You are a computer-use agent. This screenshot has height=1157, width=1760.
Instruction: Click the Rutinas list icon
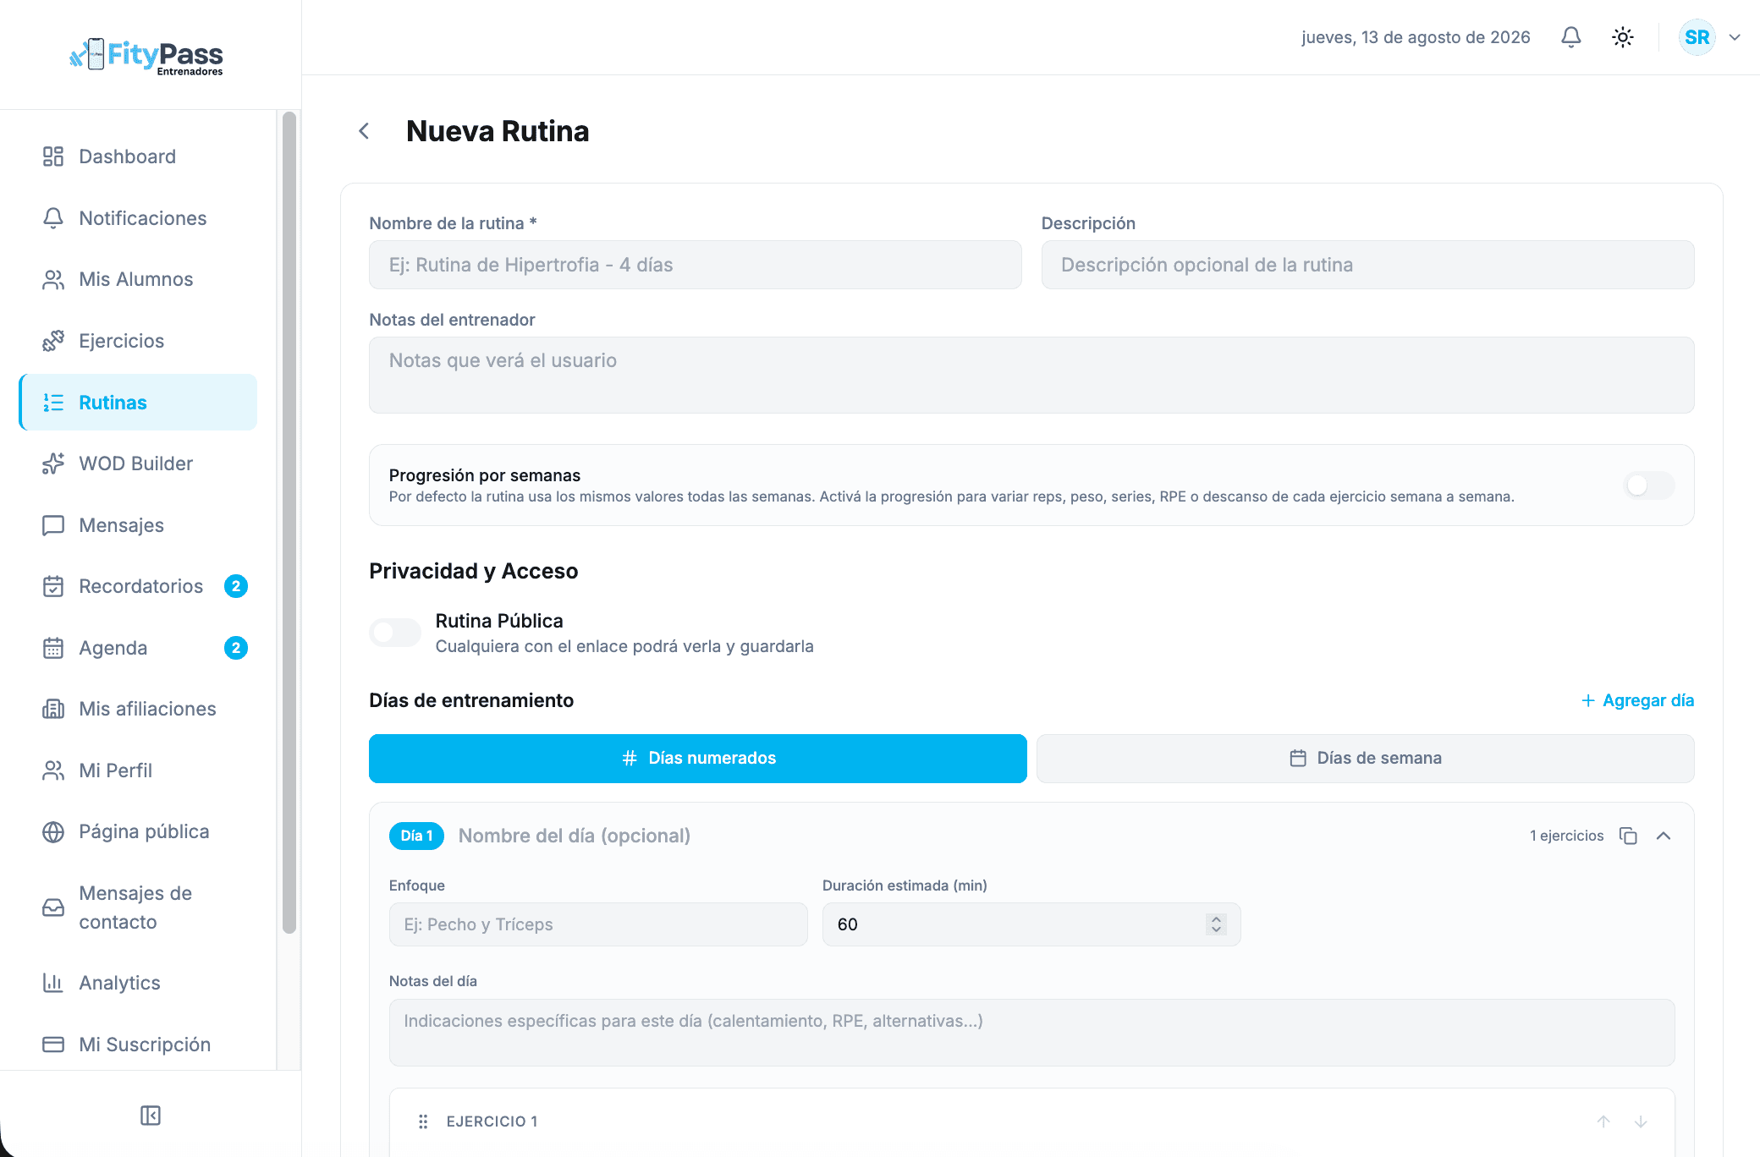53,403
